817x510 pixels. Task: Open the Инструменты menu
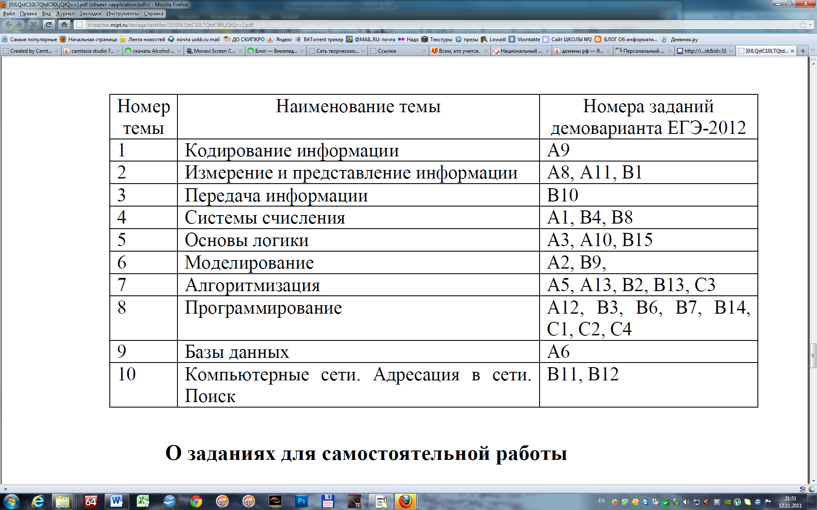pyautogui.click(x=123, y=14)
